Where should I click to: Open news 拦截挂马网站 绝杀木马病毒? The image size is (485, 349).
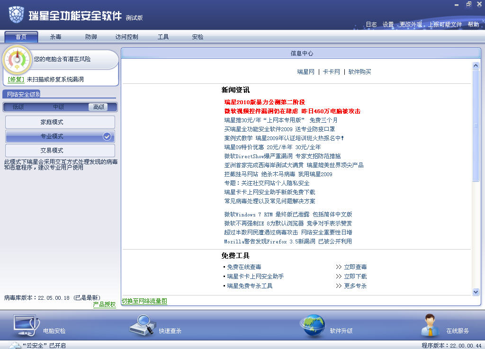278,174
